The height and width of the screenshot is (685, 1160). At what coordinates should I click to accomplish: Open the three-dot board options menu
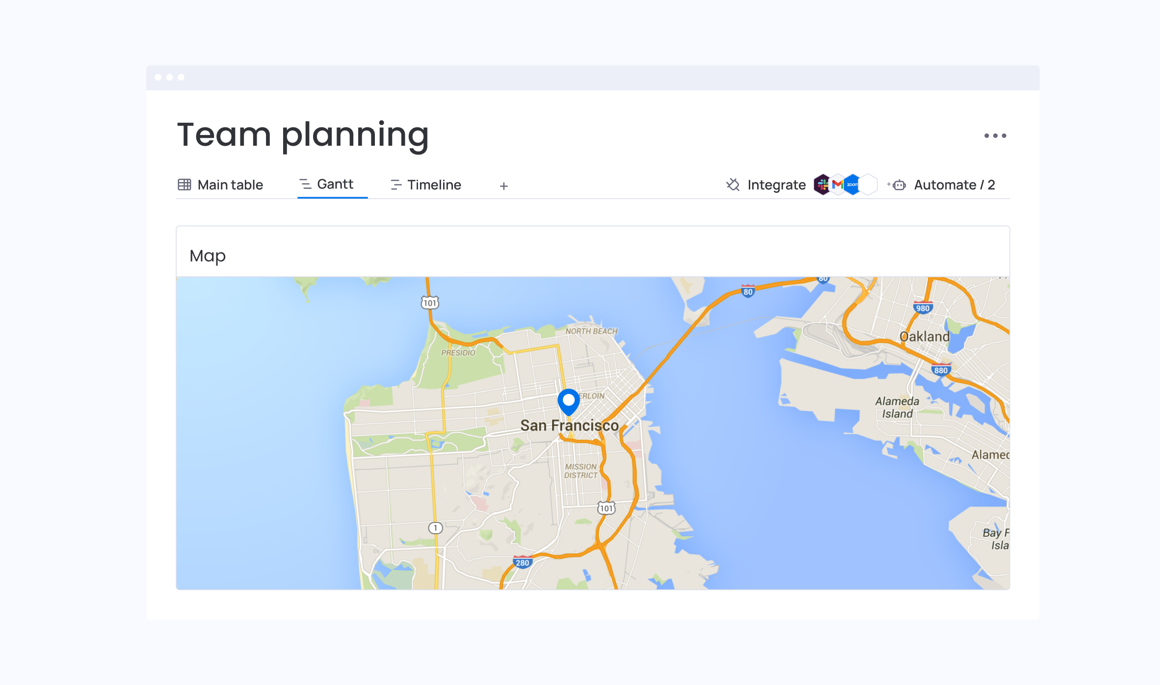click(995, 135)
